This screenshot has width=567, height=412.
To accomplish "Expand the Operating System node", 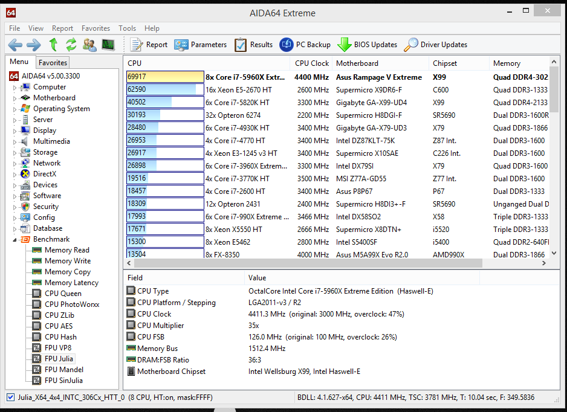I will (15, 109).
